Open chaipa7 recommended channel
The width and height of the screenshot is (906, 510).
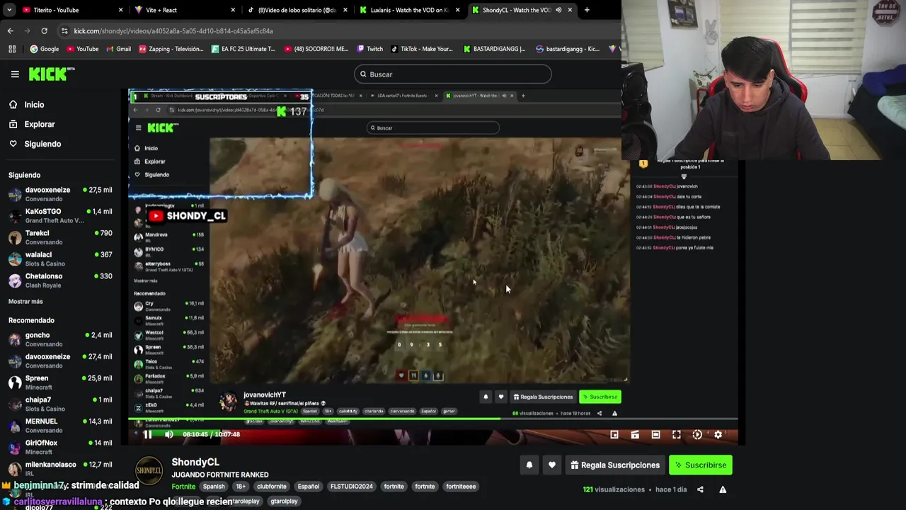click(x=59, y=404)
